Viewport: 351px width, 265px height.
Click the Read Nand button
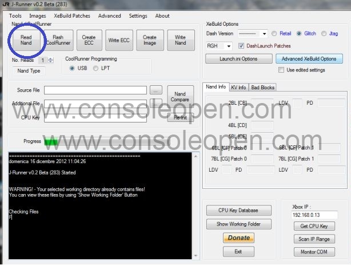(26, 40)
